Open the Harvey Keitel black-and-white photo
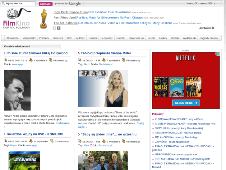Screen dimensions: 226x170 click(17, 90)
